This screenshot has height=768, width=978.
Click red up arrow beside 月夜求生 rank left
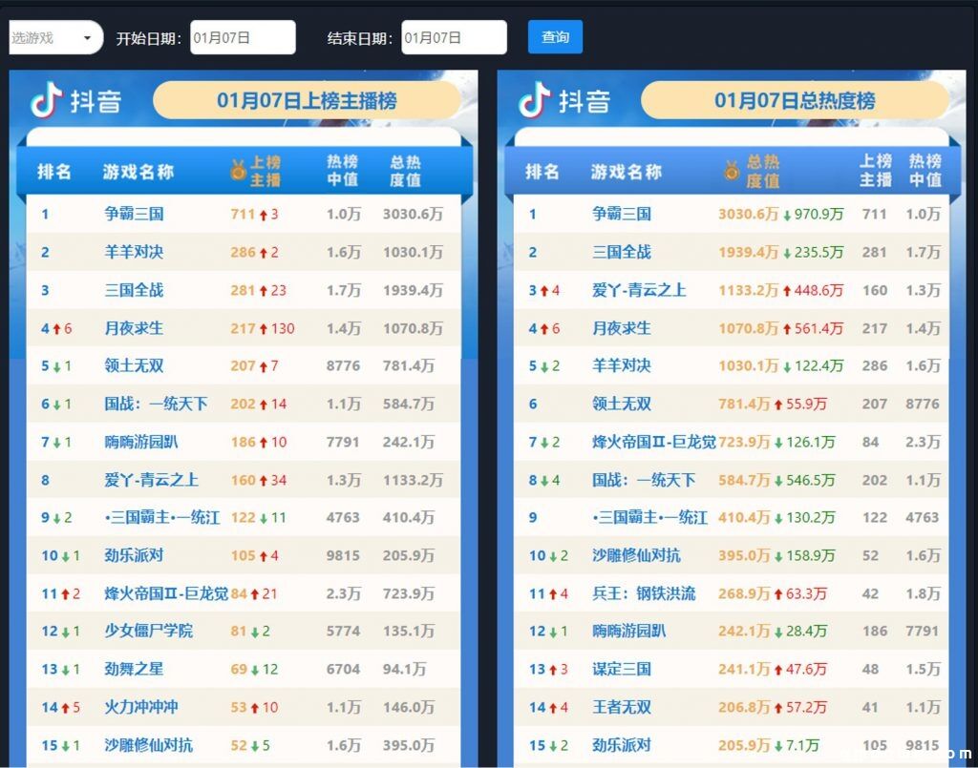pyautogui.click(x=56, y=329)
